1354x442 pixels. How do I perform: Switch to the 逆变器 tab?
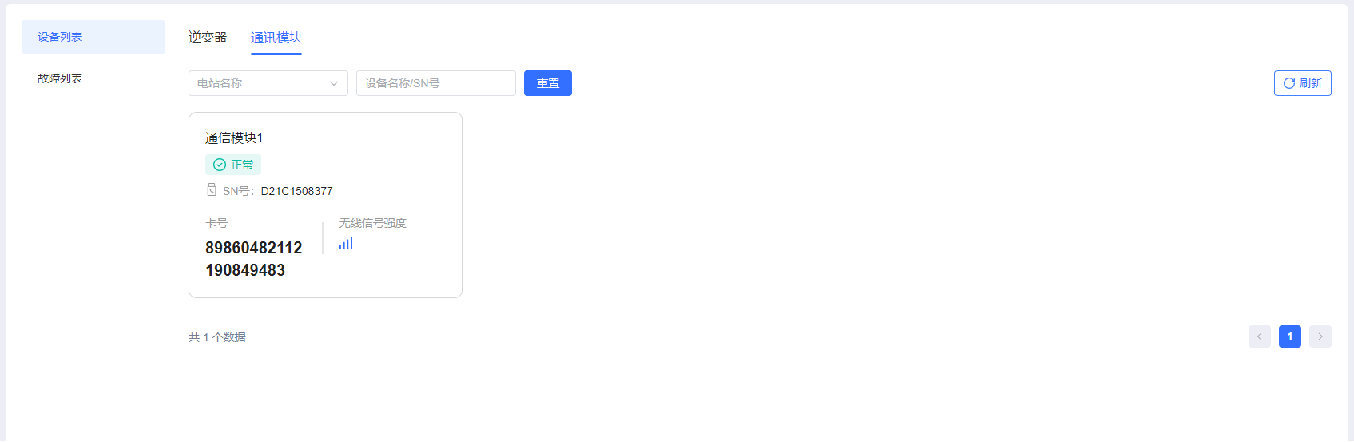click(208, 38)
